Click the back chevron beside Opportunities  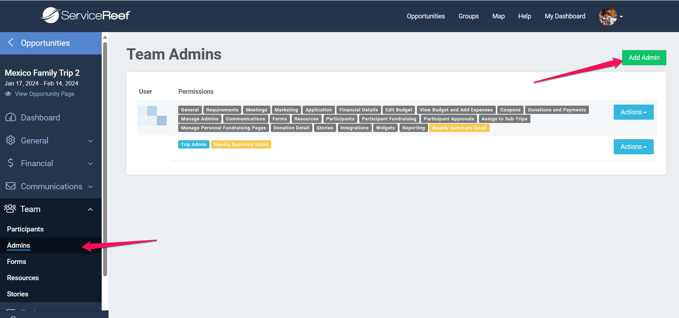click(11, 43)
